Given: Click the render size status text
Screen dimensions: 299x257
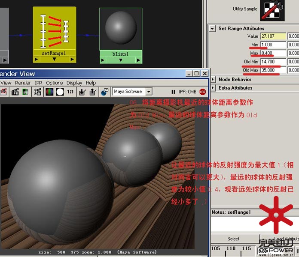Looking at the screenshot, I should click(x=98, y=252).
